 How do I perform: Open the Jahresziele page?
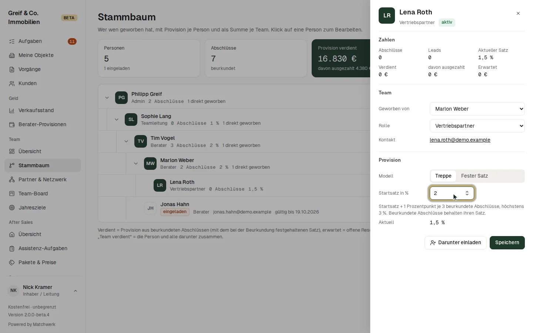(x=43, y=208)
